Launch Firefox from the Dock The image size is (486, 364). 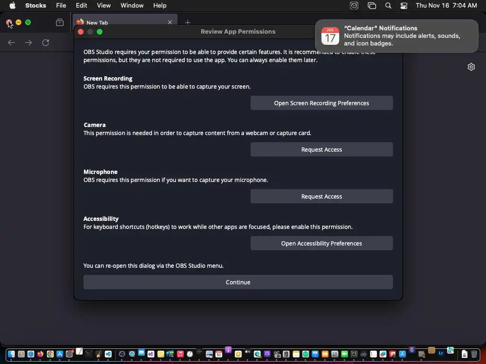pos(40,354)
